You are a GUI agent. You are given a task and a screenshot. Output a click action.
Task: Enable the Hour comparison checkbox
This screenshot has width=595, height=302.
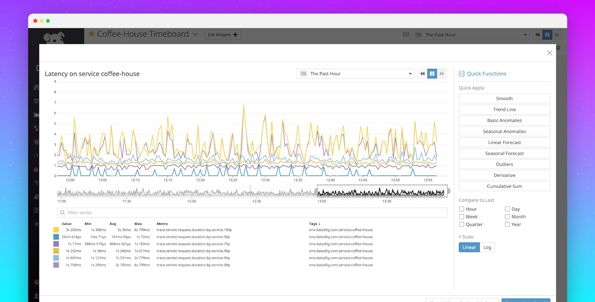[461, 209]
